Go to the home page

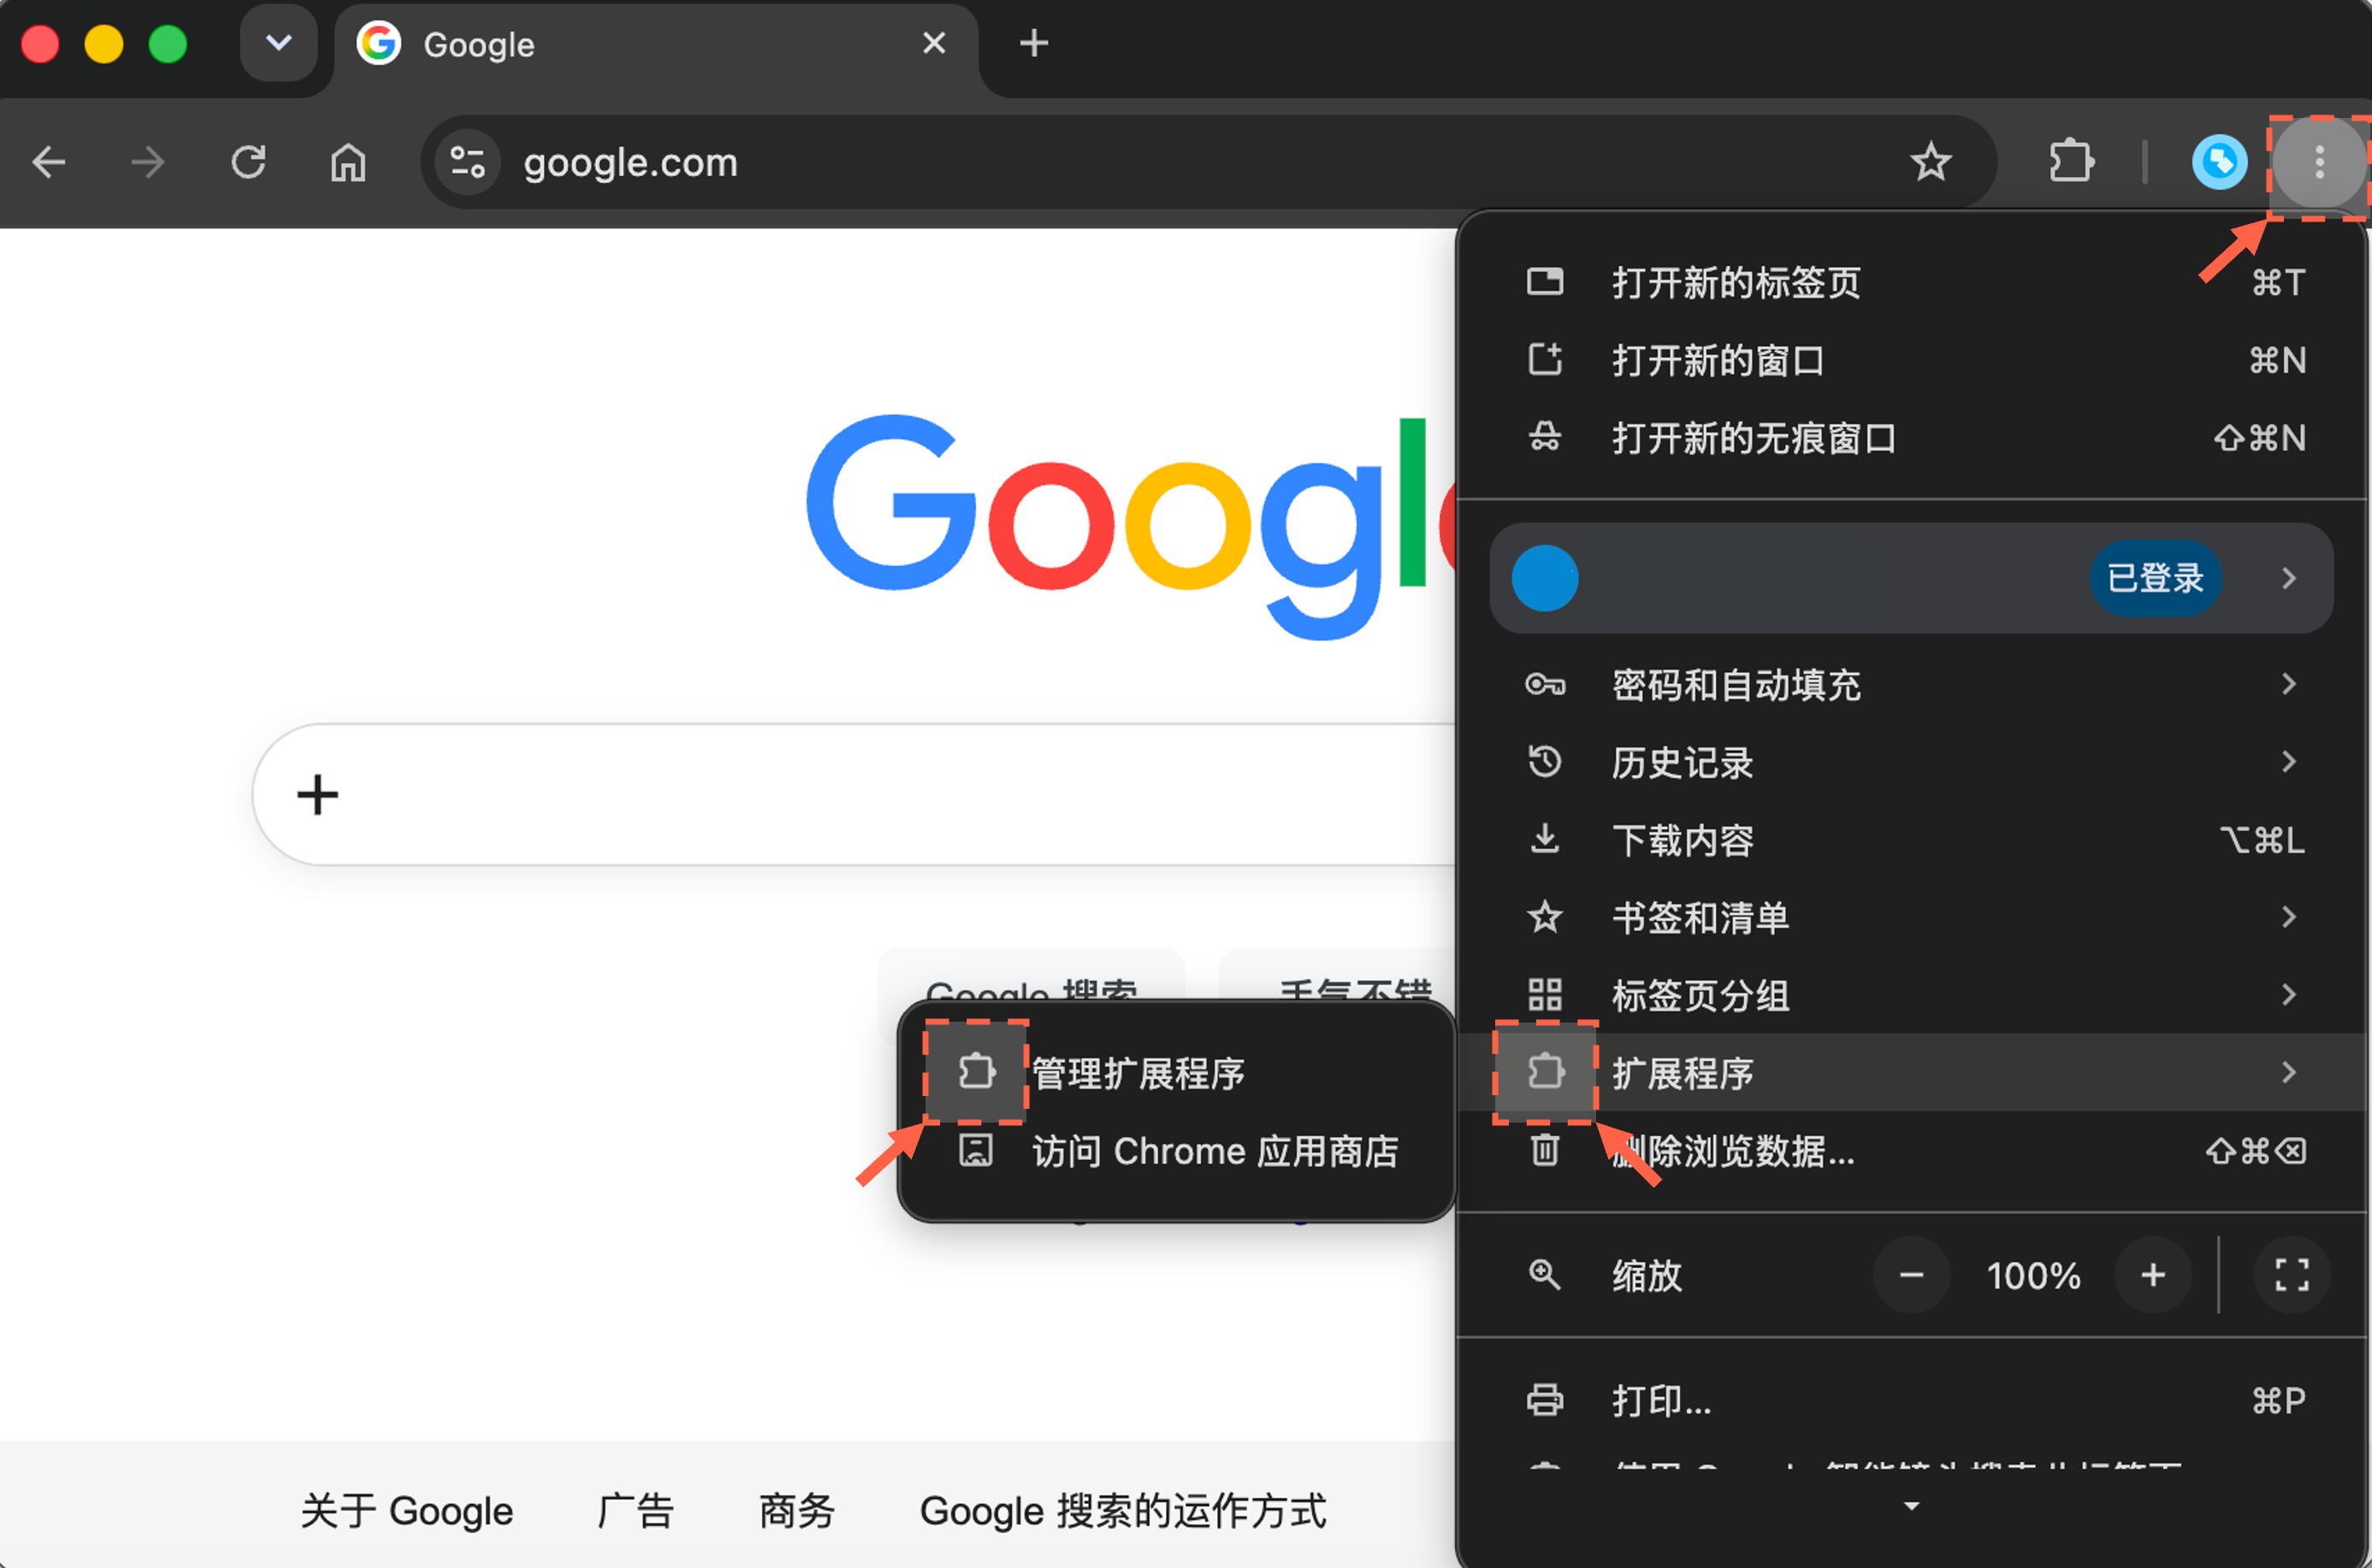[348, 162]
